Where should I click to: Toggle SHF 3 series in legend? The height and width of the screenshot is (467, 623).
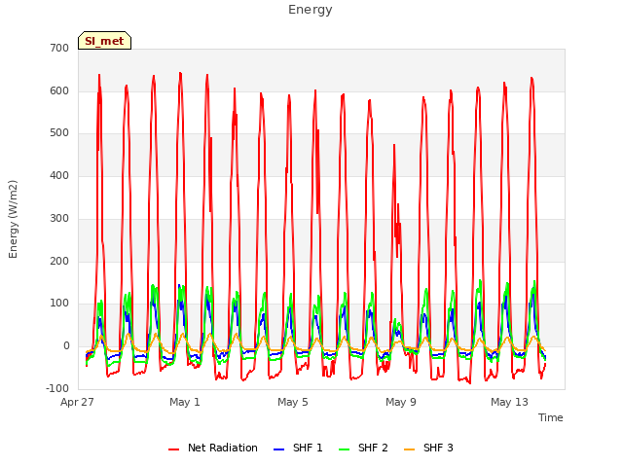(428, 448)
